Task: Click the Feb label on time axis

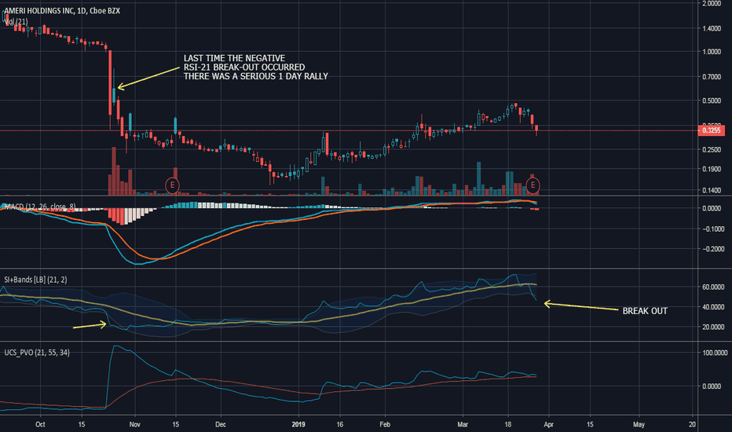Action: (x=385, y=424)
